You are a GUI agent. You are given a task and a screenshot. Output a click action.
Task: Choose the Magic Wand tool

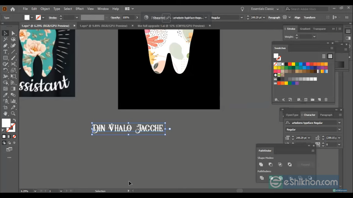pos(5,39)
